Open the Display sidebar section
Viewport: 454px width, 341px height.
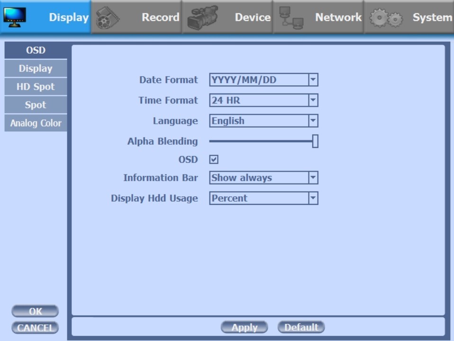tap(36, 69)
